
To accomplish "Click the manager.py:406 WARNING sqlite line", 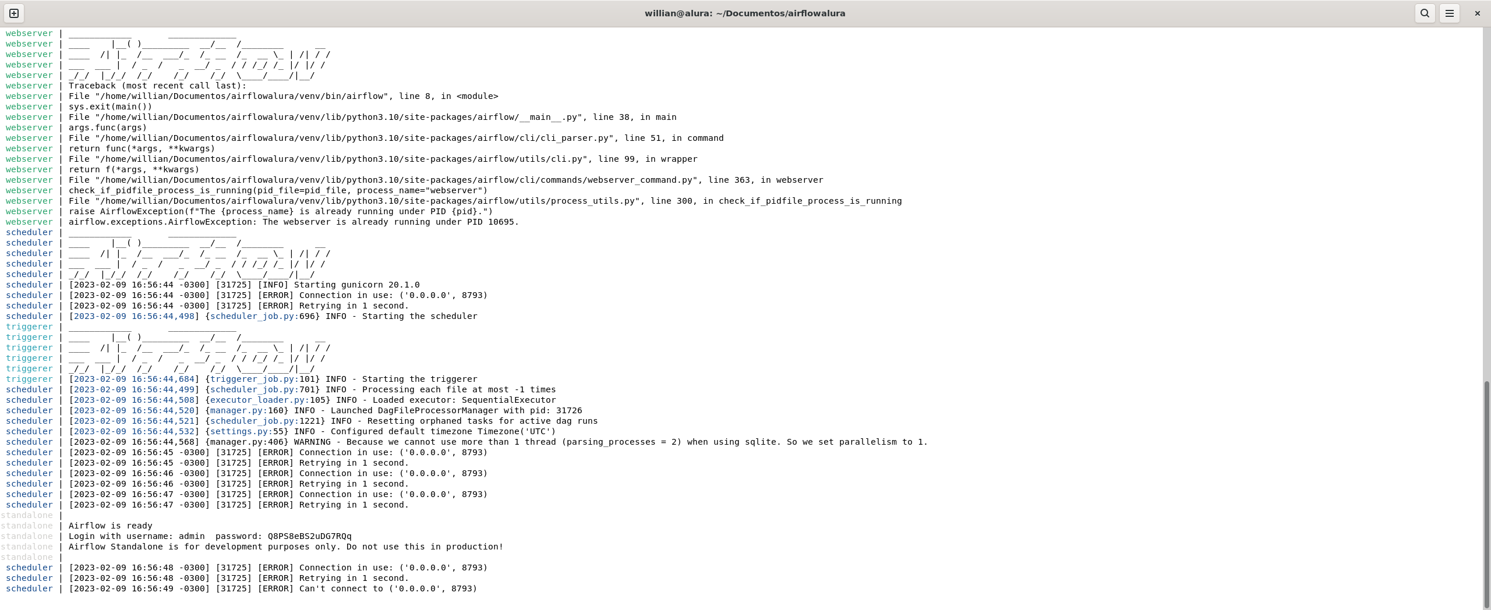I will 499,442.
